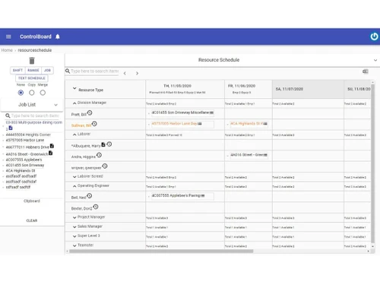Expand the Sales Manager group
This screenshot has height=285, width=380.
(x=74, y=226)
